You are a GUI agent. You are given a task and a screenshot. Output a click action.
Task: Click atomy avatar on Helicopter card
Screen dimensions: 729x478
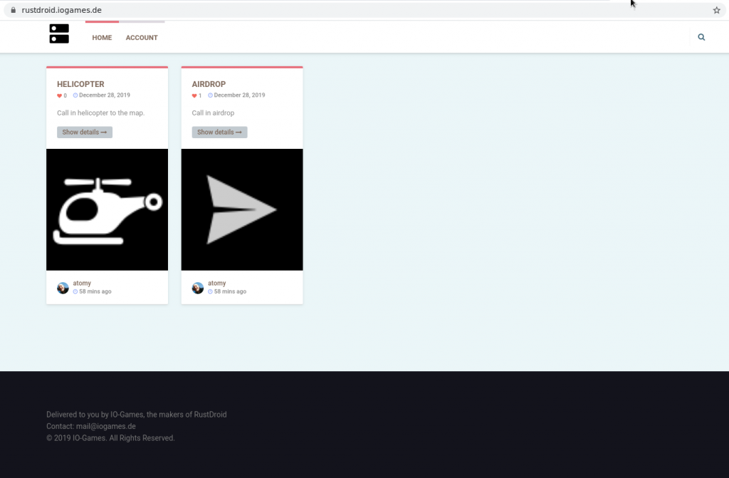tap(63, 288)
